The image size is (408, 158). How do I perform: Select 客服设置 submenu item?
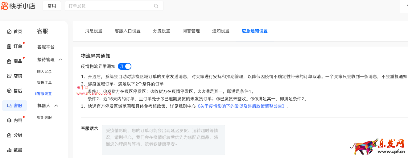[x=44, y=94]
